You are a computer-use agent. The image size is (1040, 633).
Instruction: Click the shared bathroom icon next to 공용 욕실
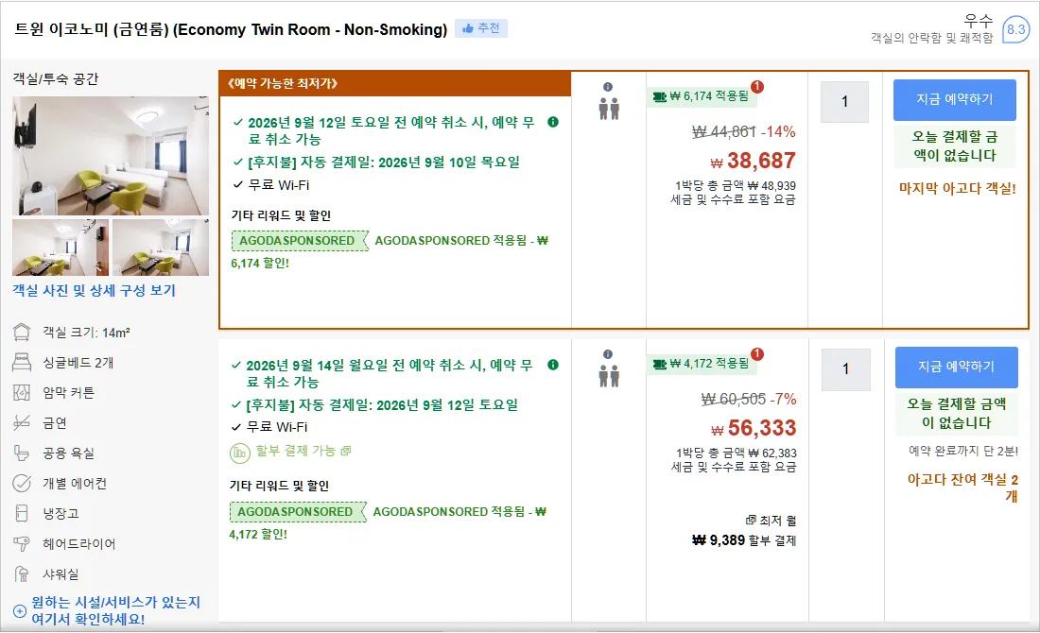(22, 453)
